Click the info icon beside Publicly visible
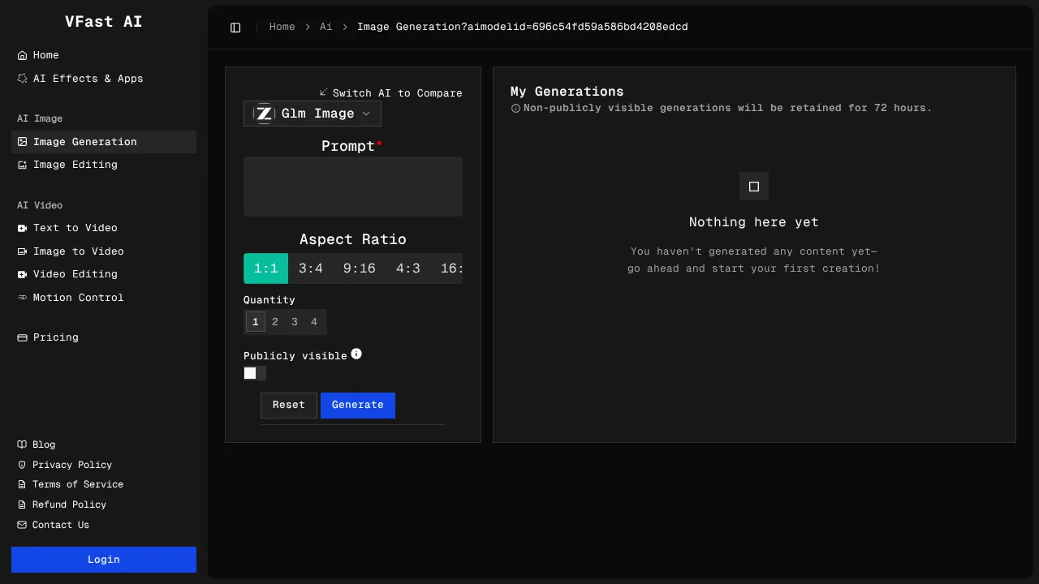This screenshot has width=1039, height=584. [x=356, y=354]
